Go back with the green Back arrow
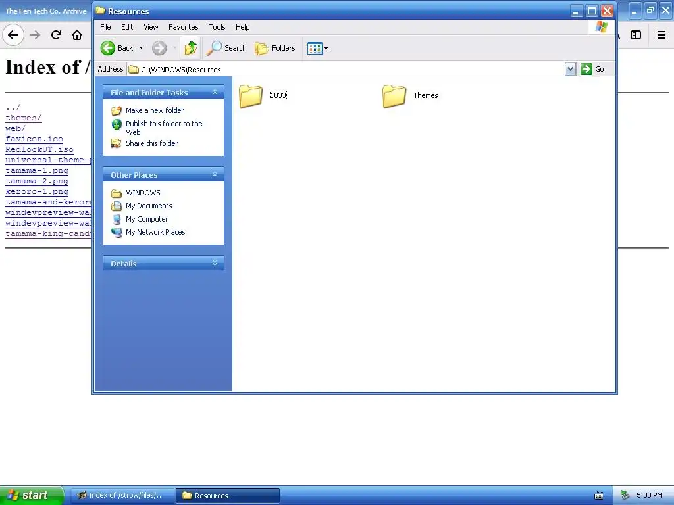The height and width of the screenshot is (505, 674). point(117,48)
